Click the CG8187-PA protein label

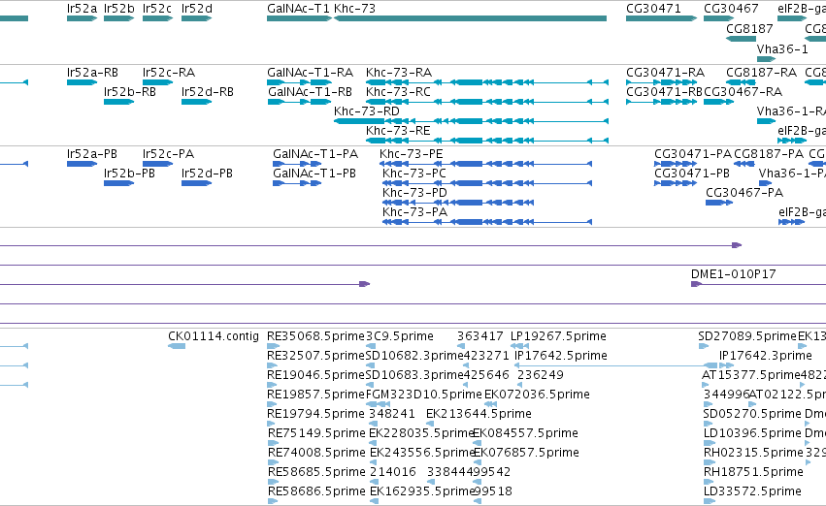click(x=769, y=153)
